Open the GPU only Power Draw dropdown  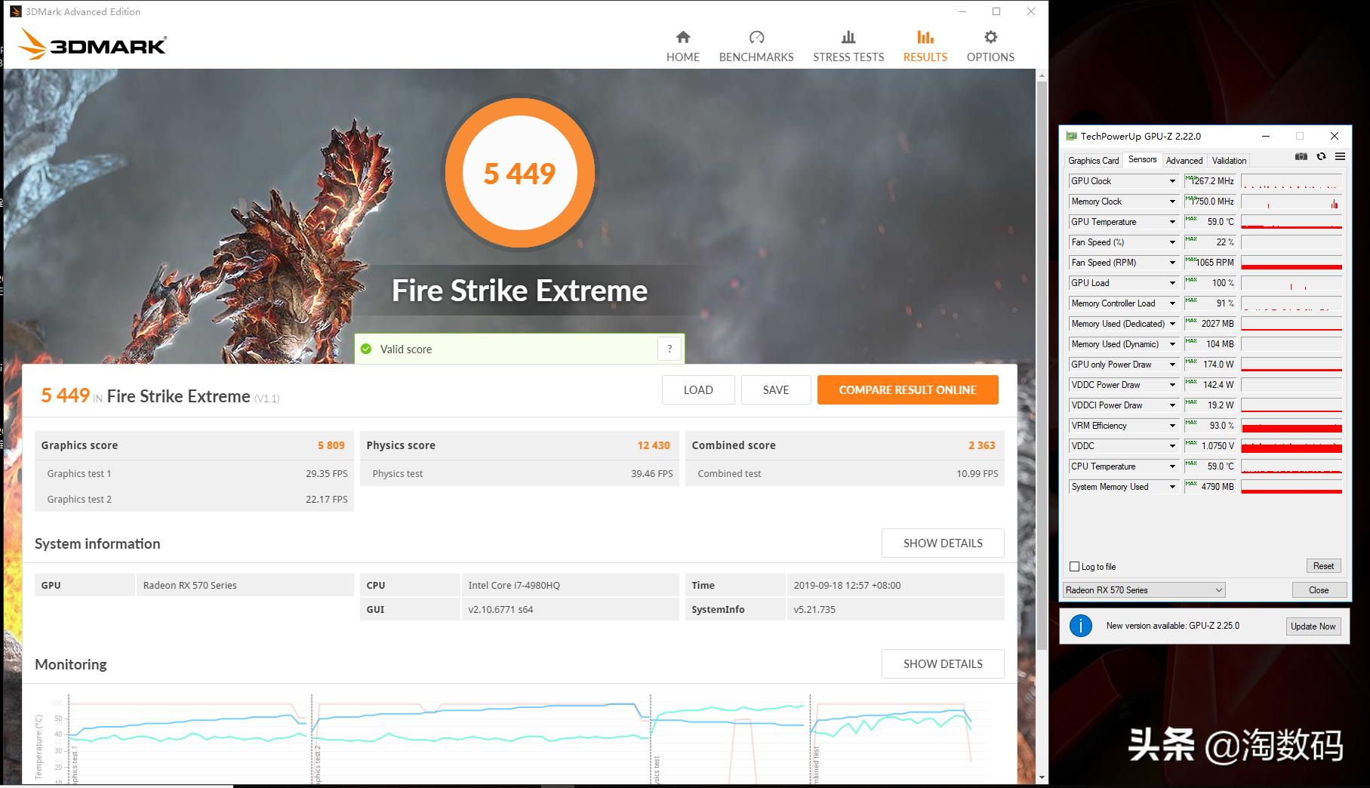[1172, 365]
